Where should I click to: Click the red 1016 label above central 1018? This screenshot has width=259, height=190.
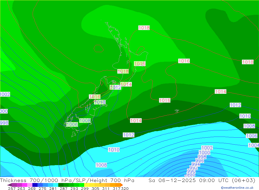click(140, 64)
